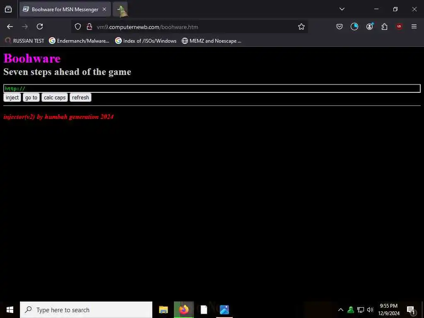This screenshot has height=318, width=424.
Task: Click the Boohware heading text
Action: click(x=32, y=58)
